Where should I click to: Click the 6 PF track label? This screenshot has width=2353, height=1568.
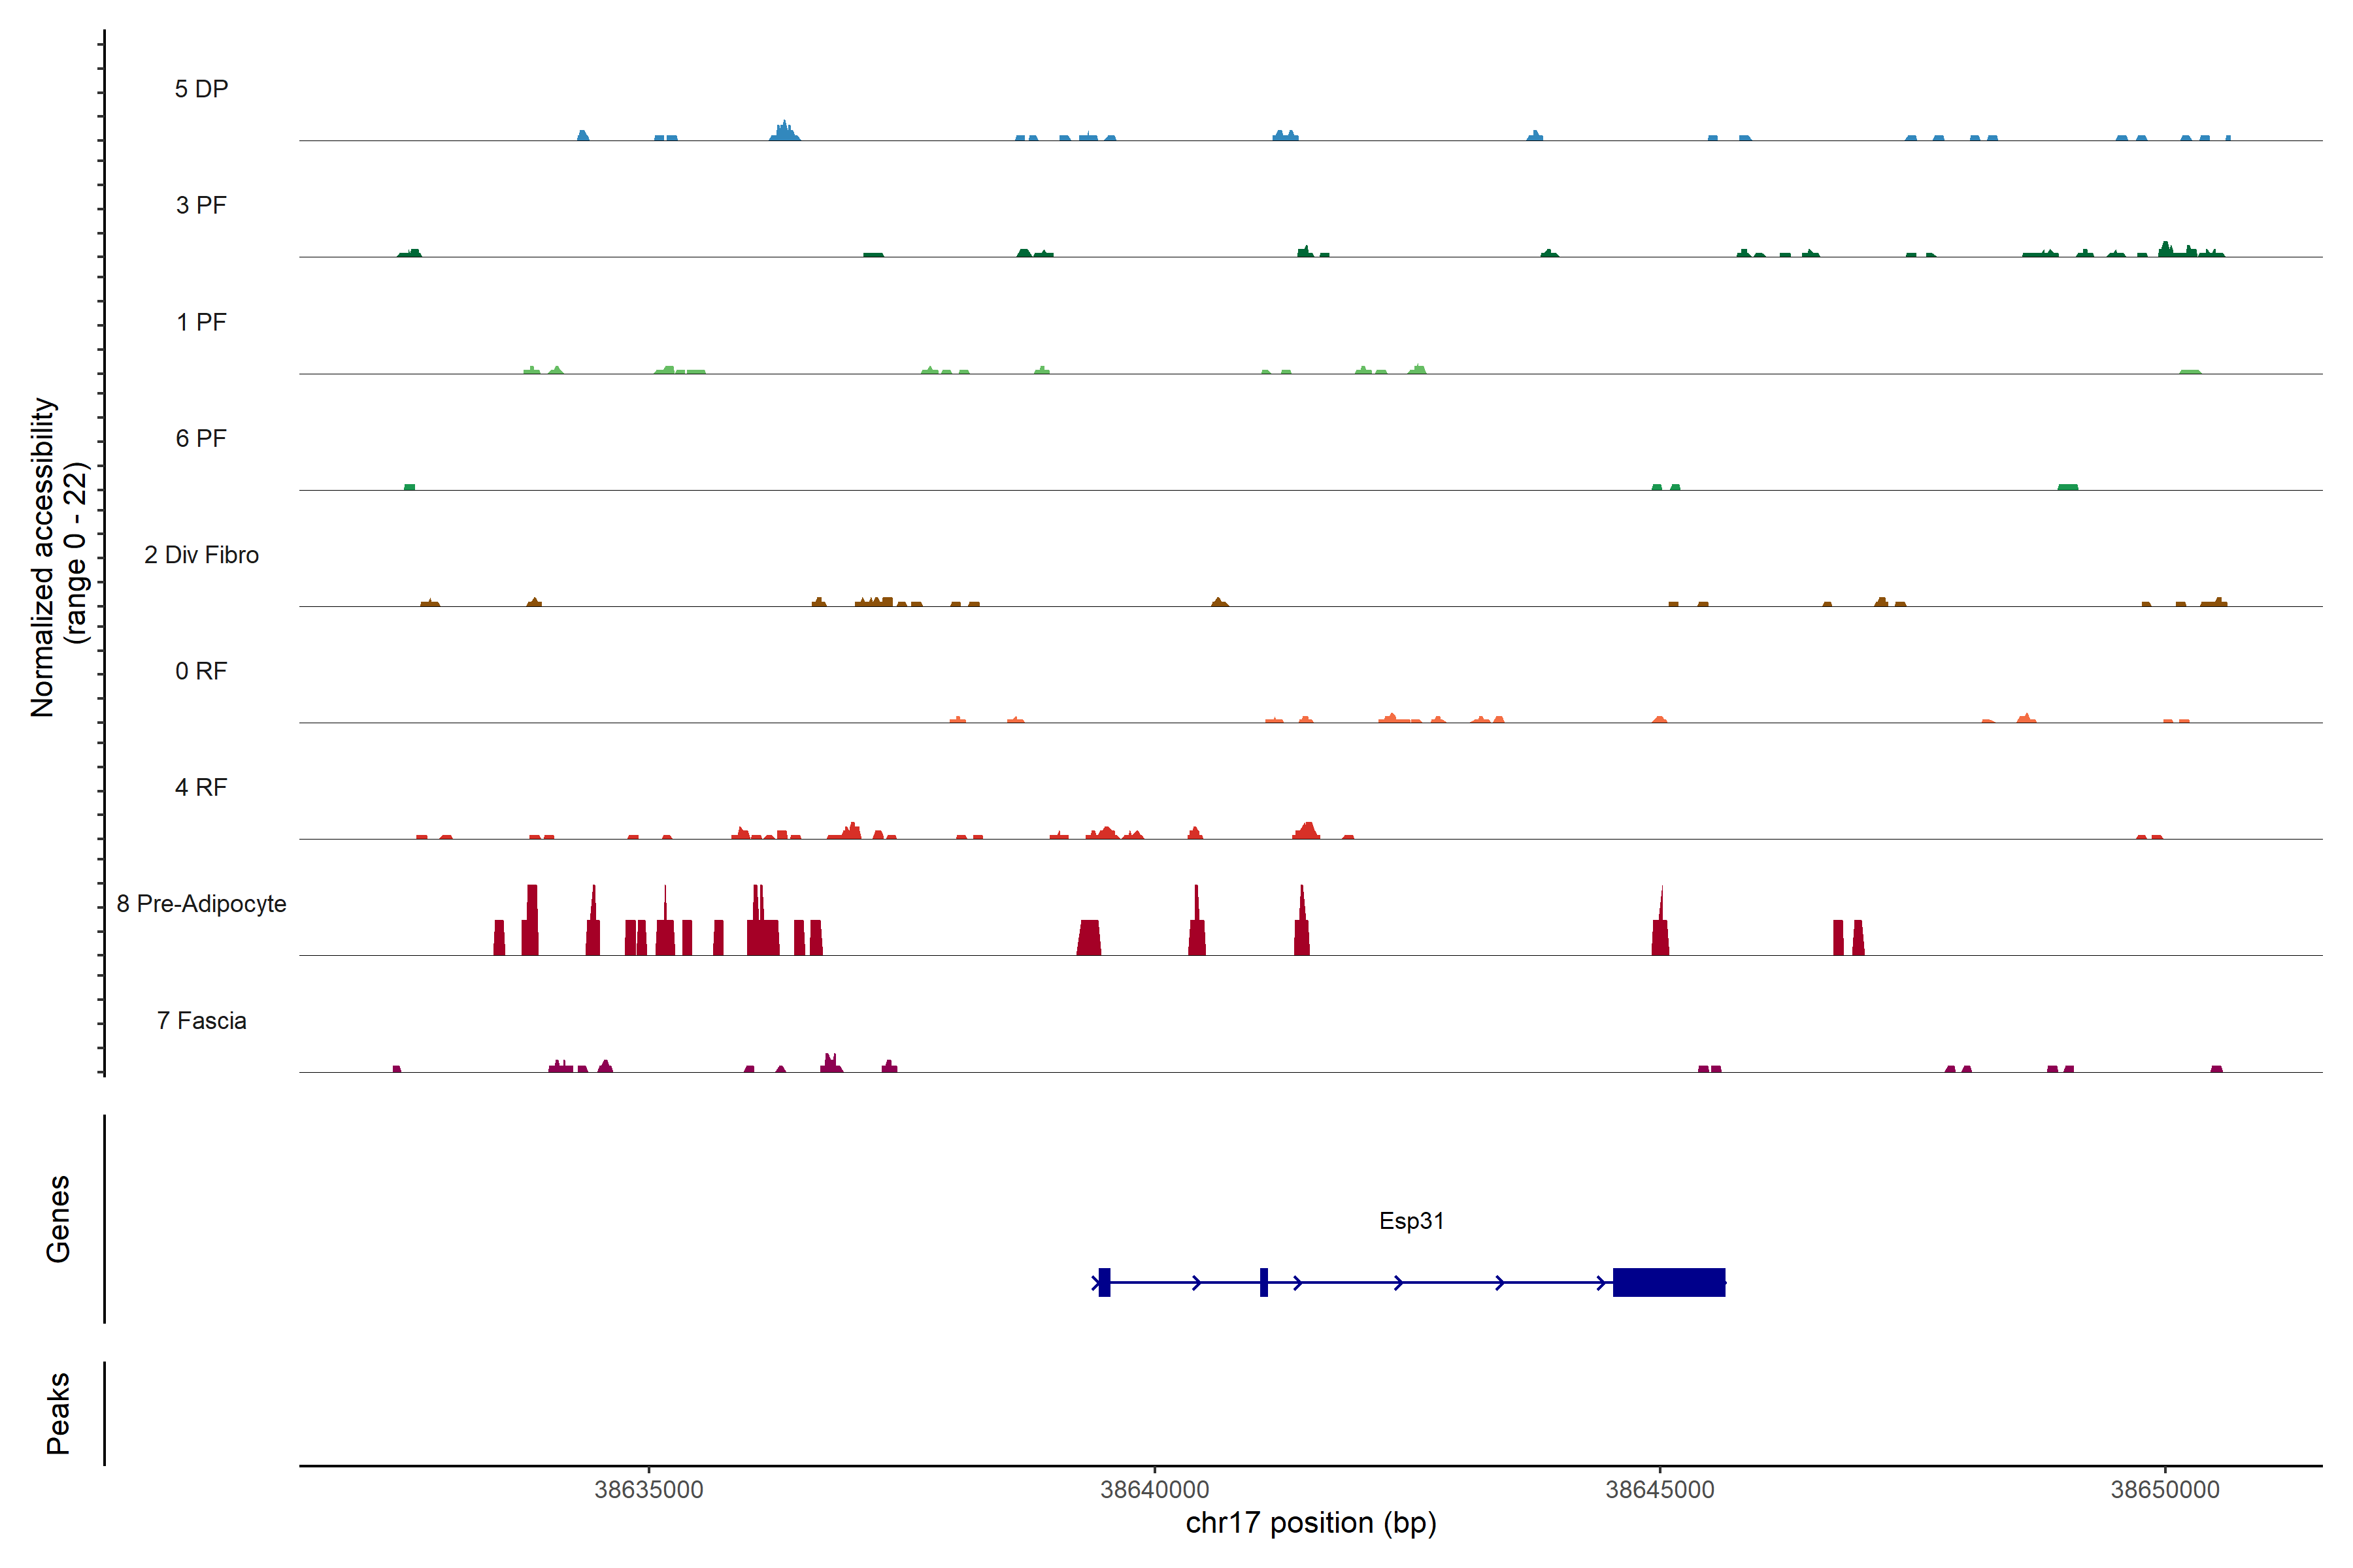(201, 438)
